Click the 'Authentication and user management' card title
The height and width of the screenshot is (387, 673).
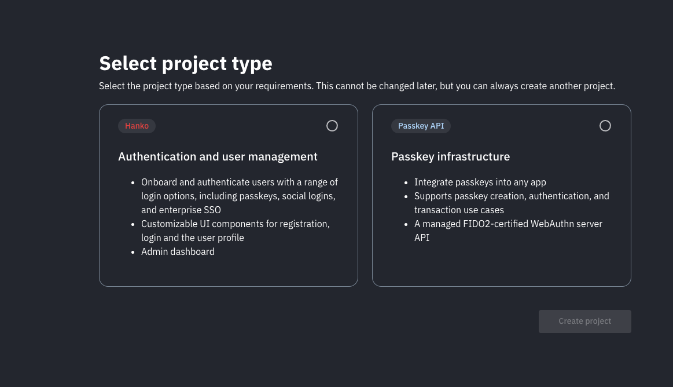click(218, 156)
